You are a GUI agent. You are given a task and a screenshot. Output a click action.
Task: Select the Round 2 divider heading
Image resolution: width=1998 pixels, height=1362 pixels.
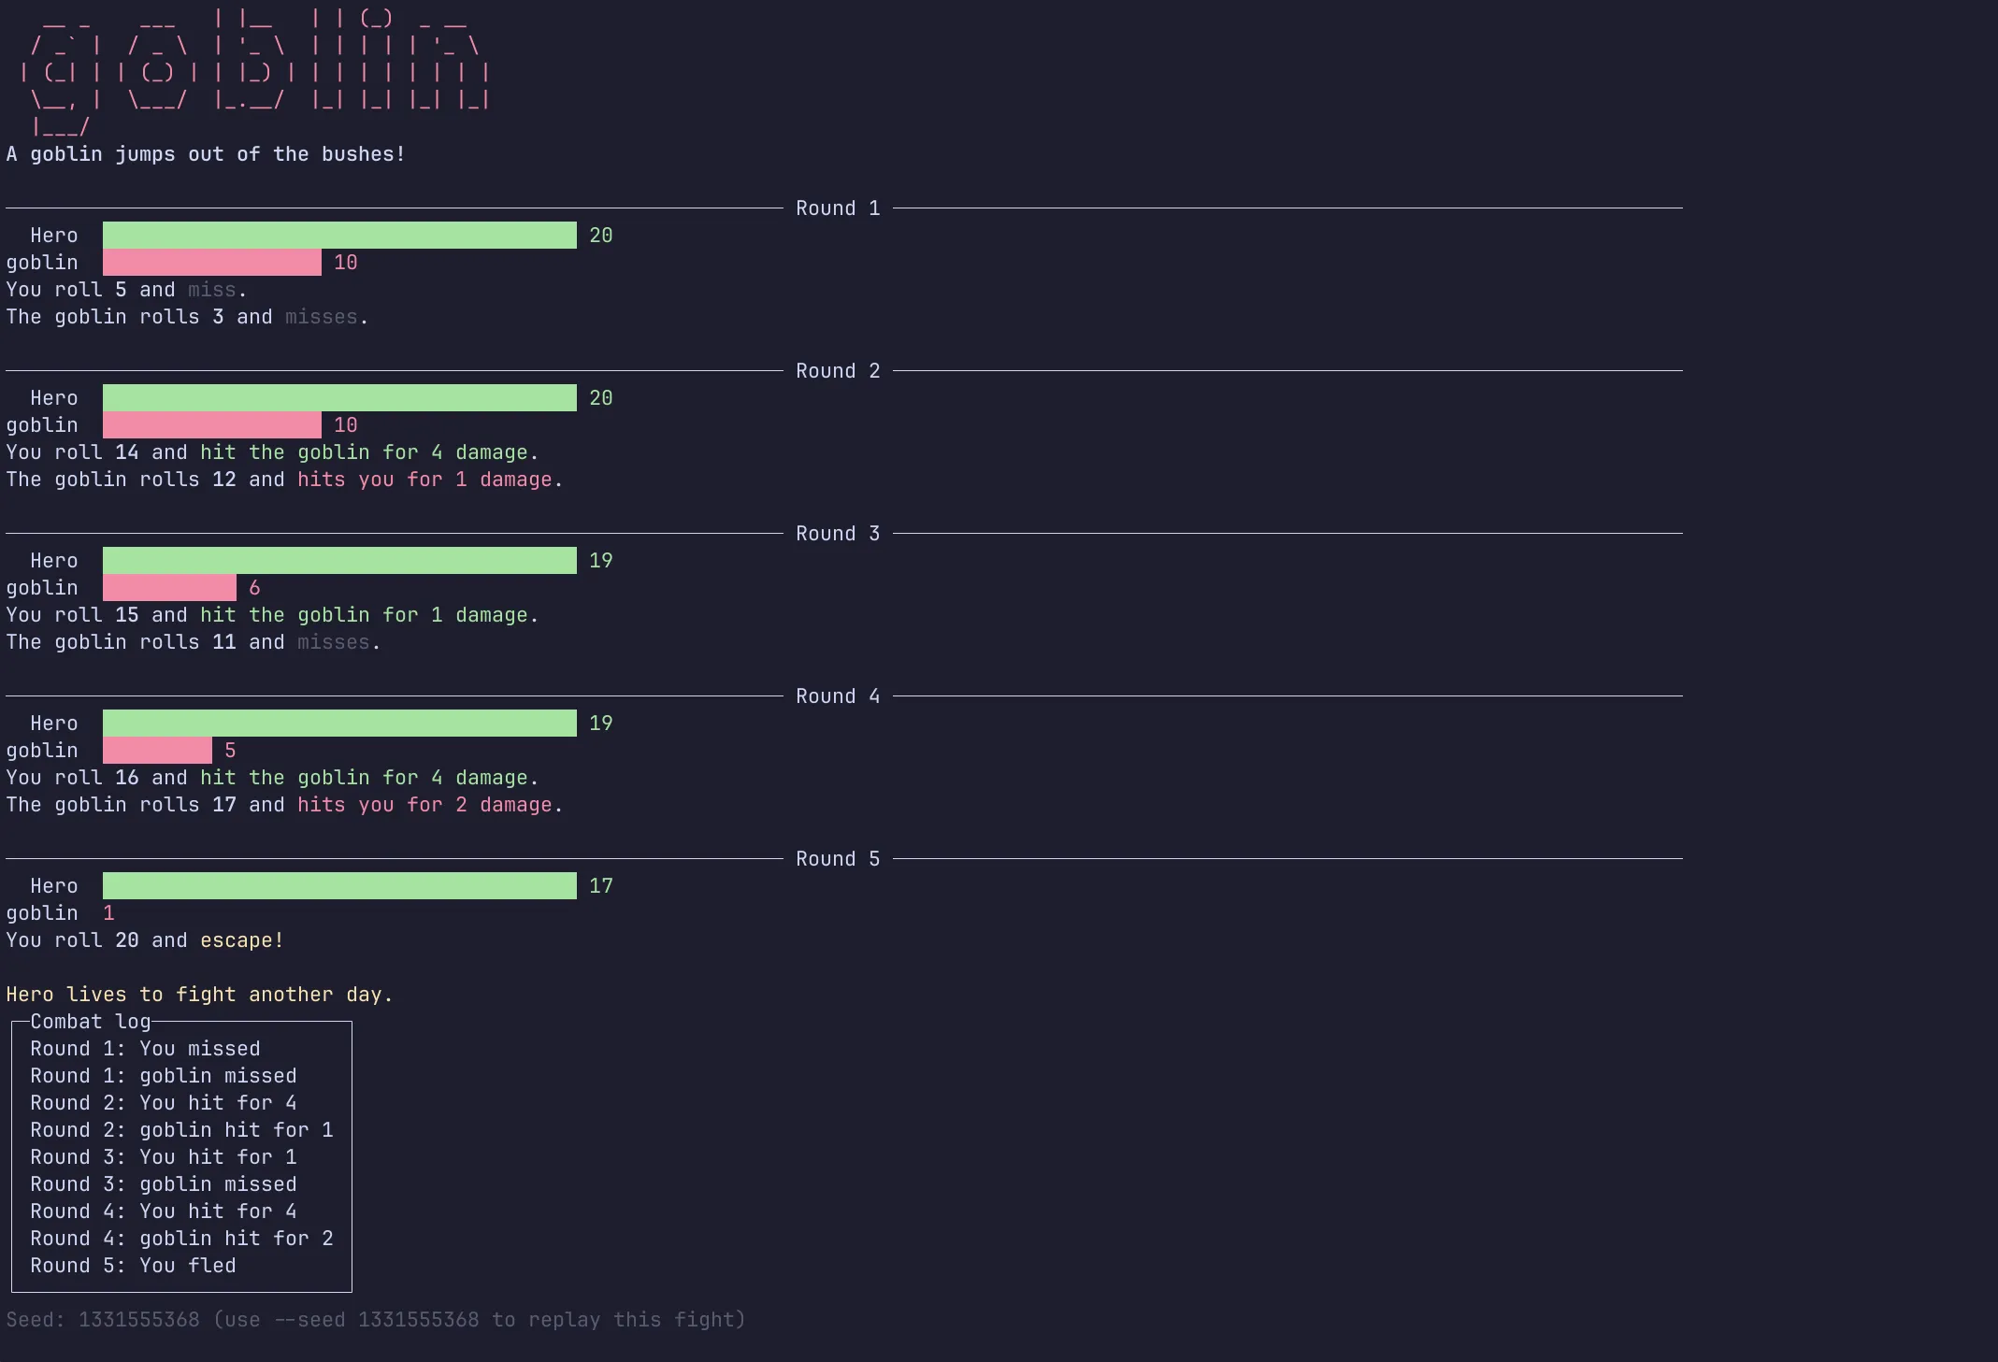click(838, 371)
